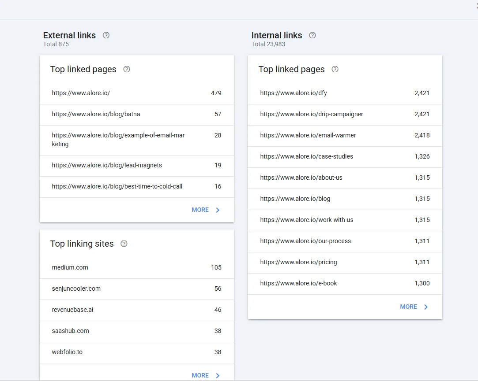Screen dimensions: 478x381
Task: Click help icon next to Top linking sites
Action: 124,244
